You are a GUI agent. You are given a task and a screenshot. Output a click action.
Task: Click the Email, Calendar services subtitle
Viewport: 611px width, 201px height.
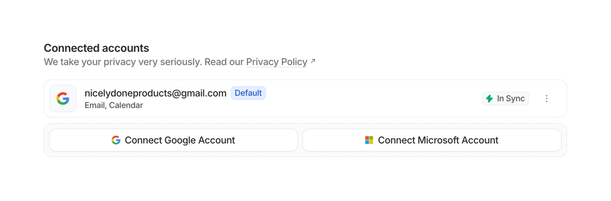click(x=113, y=105)
